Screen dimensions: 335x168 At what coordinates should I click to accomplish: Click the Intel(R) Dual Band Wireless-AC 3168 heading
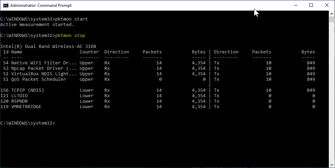[x=48, y=47]
